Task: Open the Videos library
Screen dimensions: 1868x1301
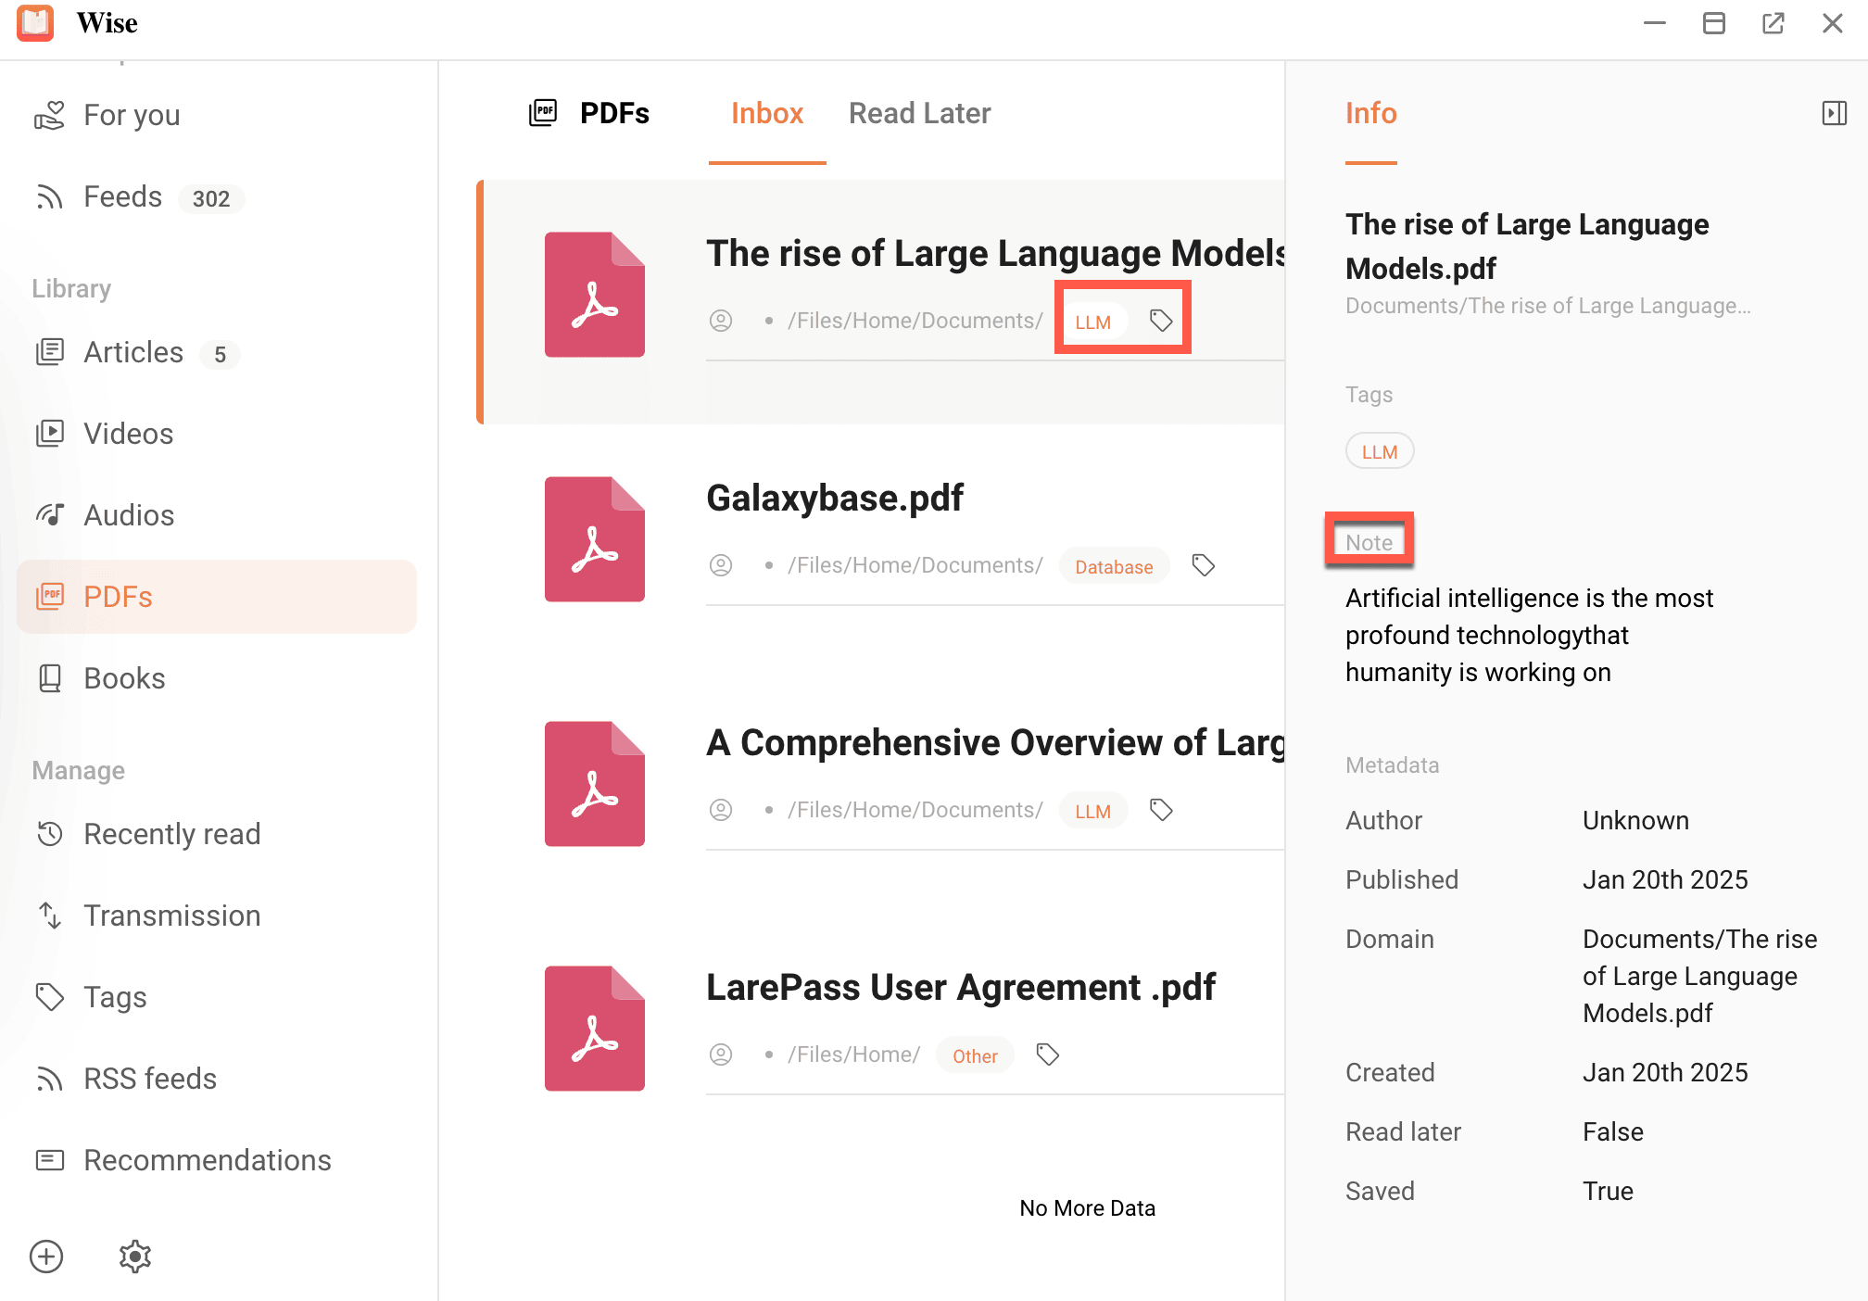Action: pyautogui.click(x=128, y=433)
